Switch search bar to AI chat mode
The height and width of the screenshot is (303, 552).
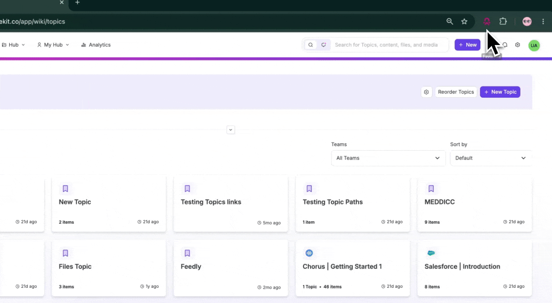click(x=323, y=45)
